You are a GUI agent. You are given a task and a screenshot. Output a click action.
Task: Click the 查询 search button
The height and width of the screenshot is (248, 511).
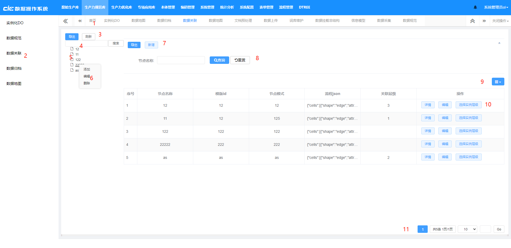[x=219, y=60]
